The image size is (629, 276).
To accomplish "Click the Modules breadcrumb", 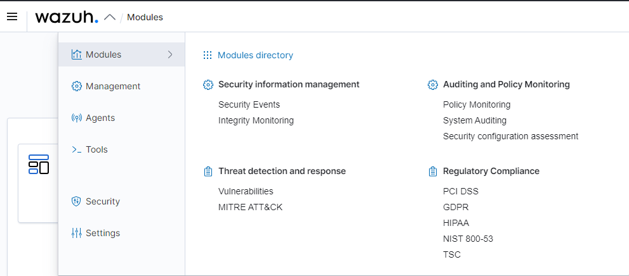I will pos(145,17).
